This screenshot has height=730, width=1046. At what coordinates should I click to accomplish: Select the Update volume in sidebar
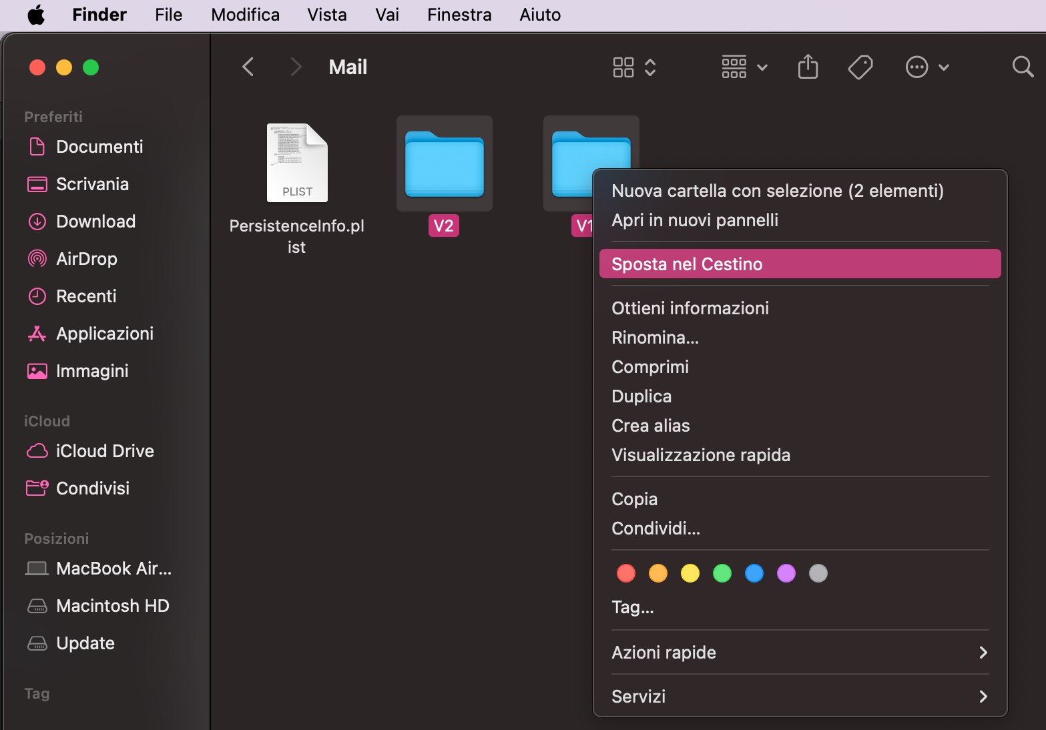pos(85,643)
